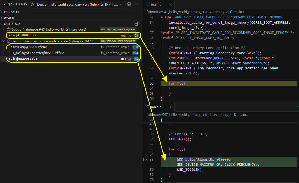
Task: Click the C file icon on the top main.c tab
Action: pos(148,4)
